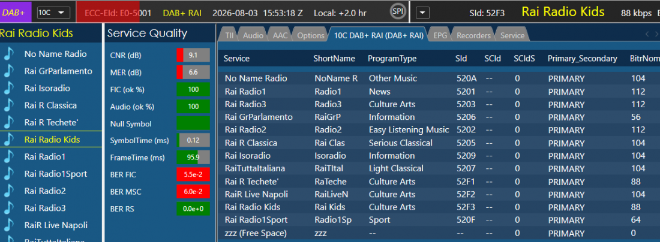Open the service selector dropdown arrow

pyautogui.click(x=422, y=13)
